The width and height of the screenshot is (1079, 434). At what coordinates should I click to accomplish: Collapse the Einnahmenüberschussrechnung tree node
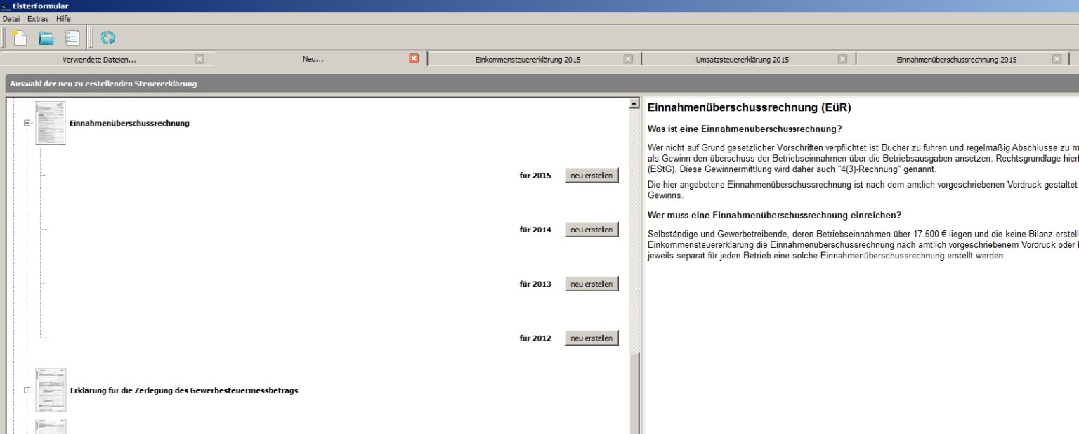[x=28, y=123]
